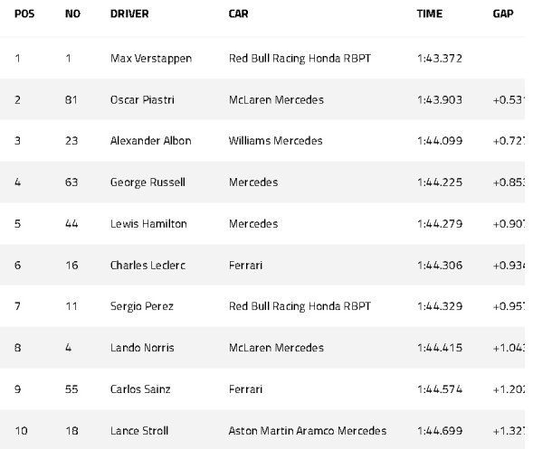Click George Russell in the table
552x449 pixels.
pos(148,182)
